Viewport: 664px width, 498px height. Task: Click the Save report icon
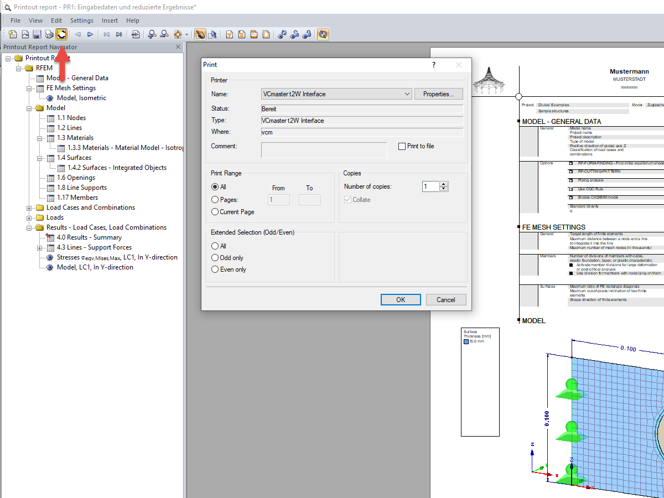tap(37, 34)
